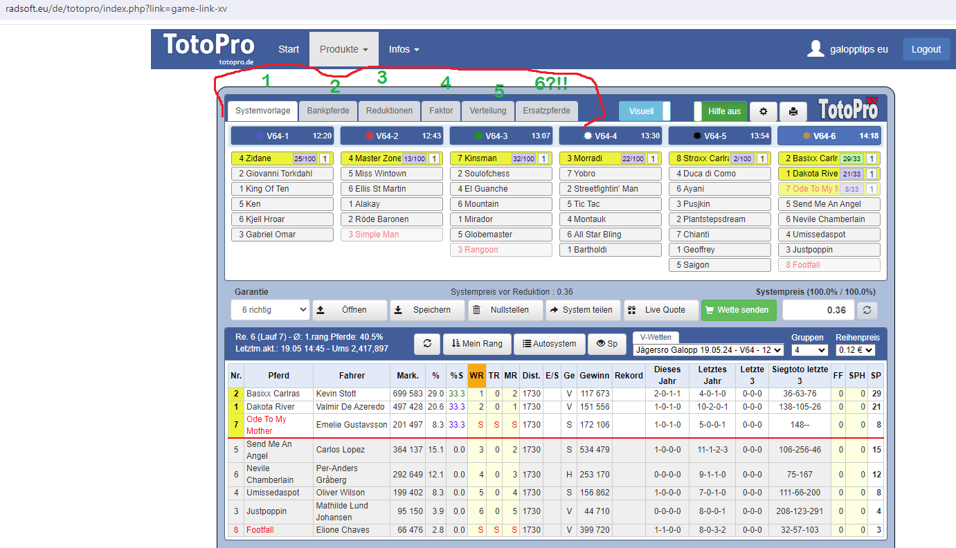Refresh the system price with the reload icon
Screen dimensions: 956x548
[867, 310]
